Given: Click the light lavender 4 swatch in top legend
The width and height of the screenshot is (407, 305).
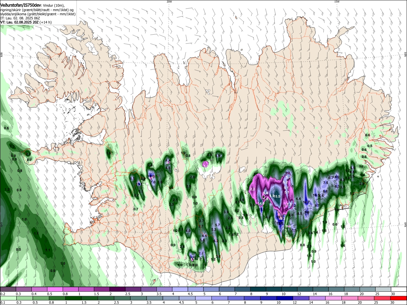Looking at the screenshot, I should (180, 289).
